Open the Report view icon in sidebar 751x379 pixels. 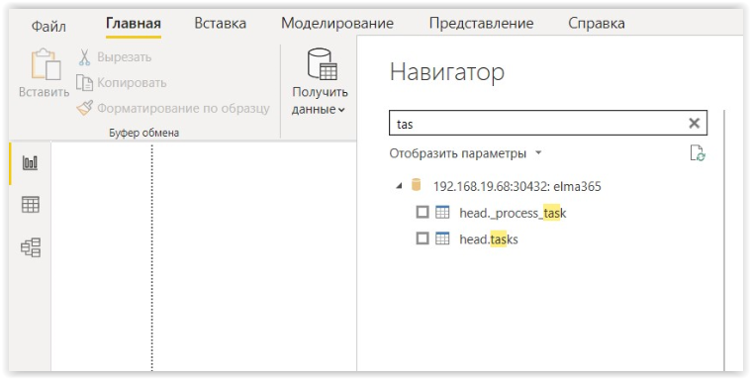click(x=30, y=163)
